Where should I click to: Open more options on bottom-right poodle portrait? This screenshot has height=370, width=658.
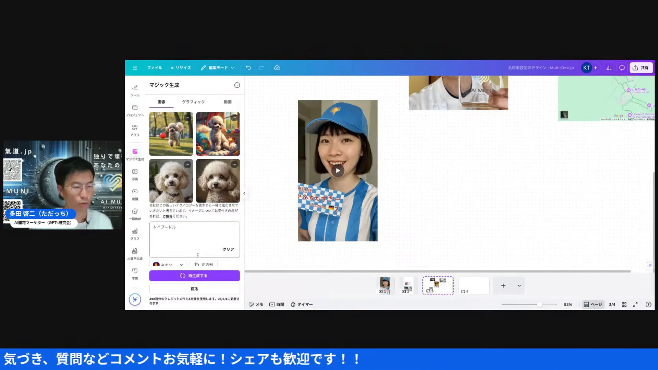[234, 164]
